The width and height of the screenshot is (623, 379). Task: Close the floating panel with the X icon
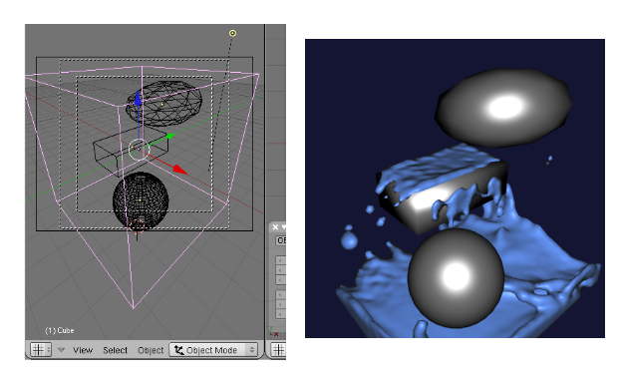coord(275,227)
